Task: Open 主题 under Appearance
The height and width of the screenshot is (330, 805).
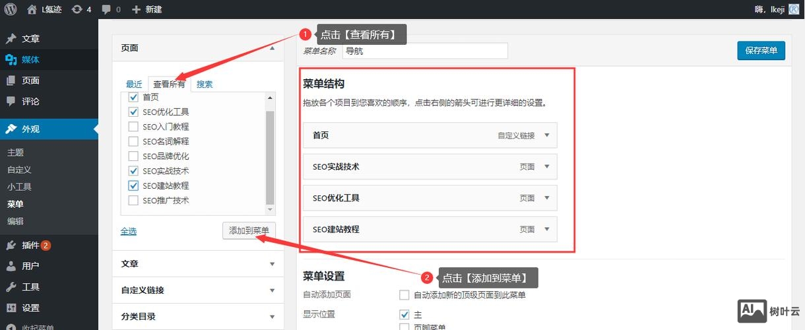Action: point(15,152)
